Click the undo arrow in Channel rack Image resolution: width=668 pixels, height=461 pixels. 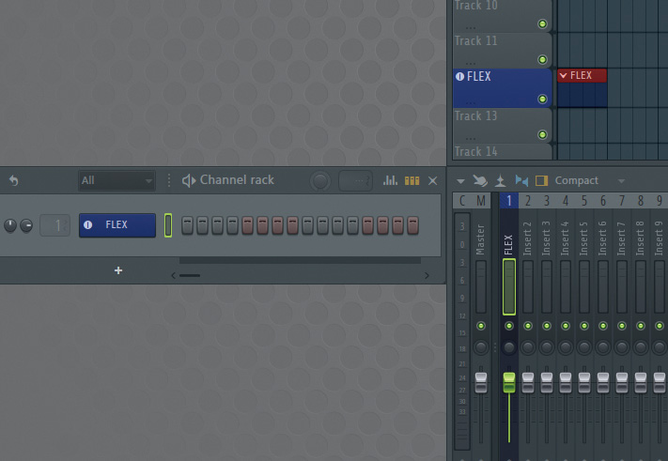coord(14,180)
